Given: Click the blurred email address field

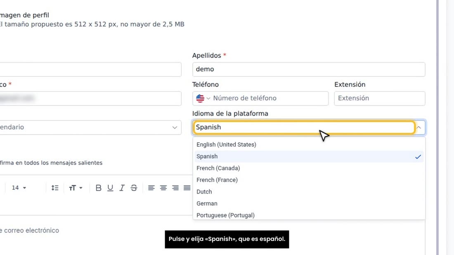Looking at the screenshot, I should click(x=90, y=99).
